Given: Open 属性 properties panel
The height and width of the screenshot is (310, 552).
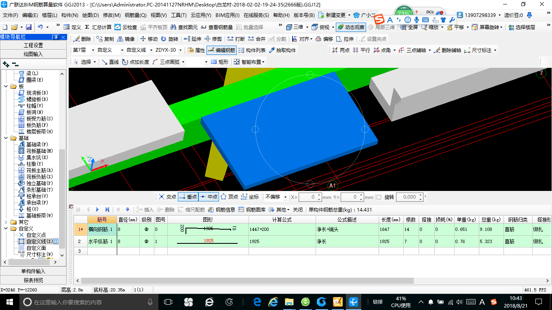Looking at the screenshot, I should (196, 50).
